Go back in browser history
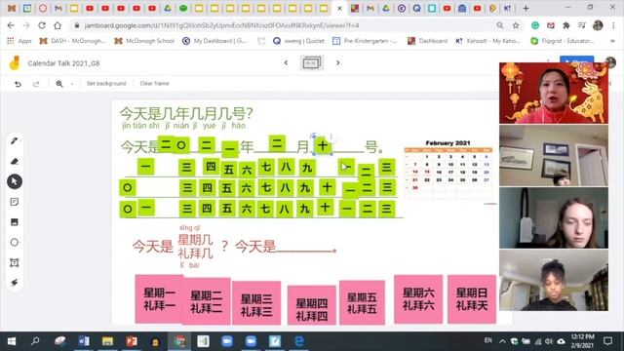 (x=11, y=25)
